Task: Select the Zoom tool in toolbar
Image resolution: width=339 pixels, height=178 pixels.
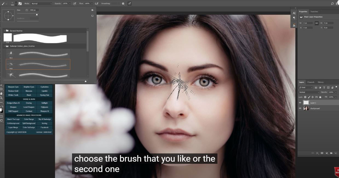Action: [x=1, y=98]
